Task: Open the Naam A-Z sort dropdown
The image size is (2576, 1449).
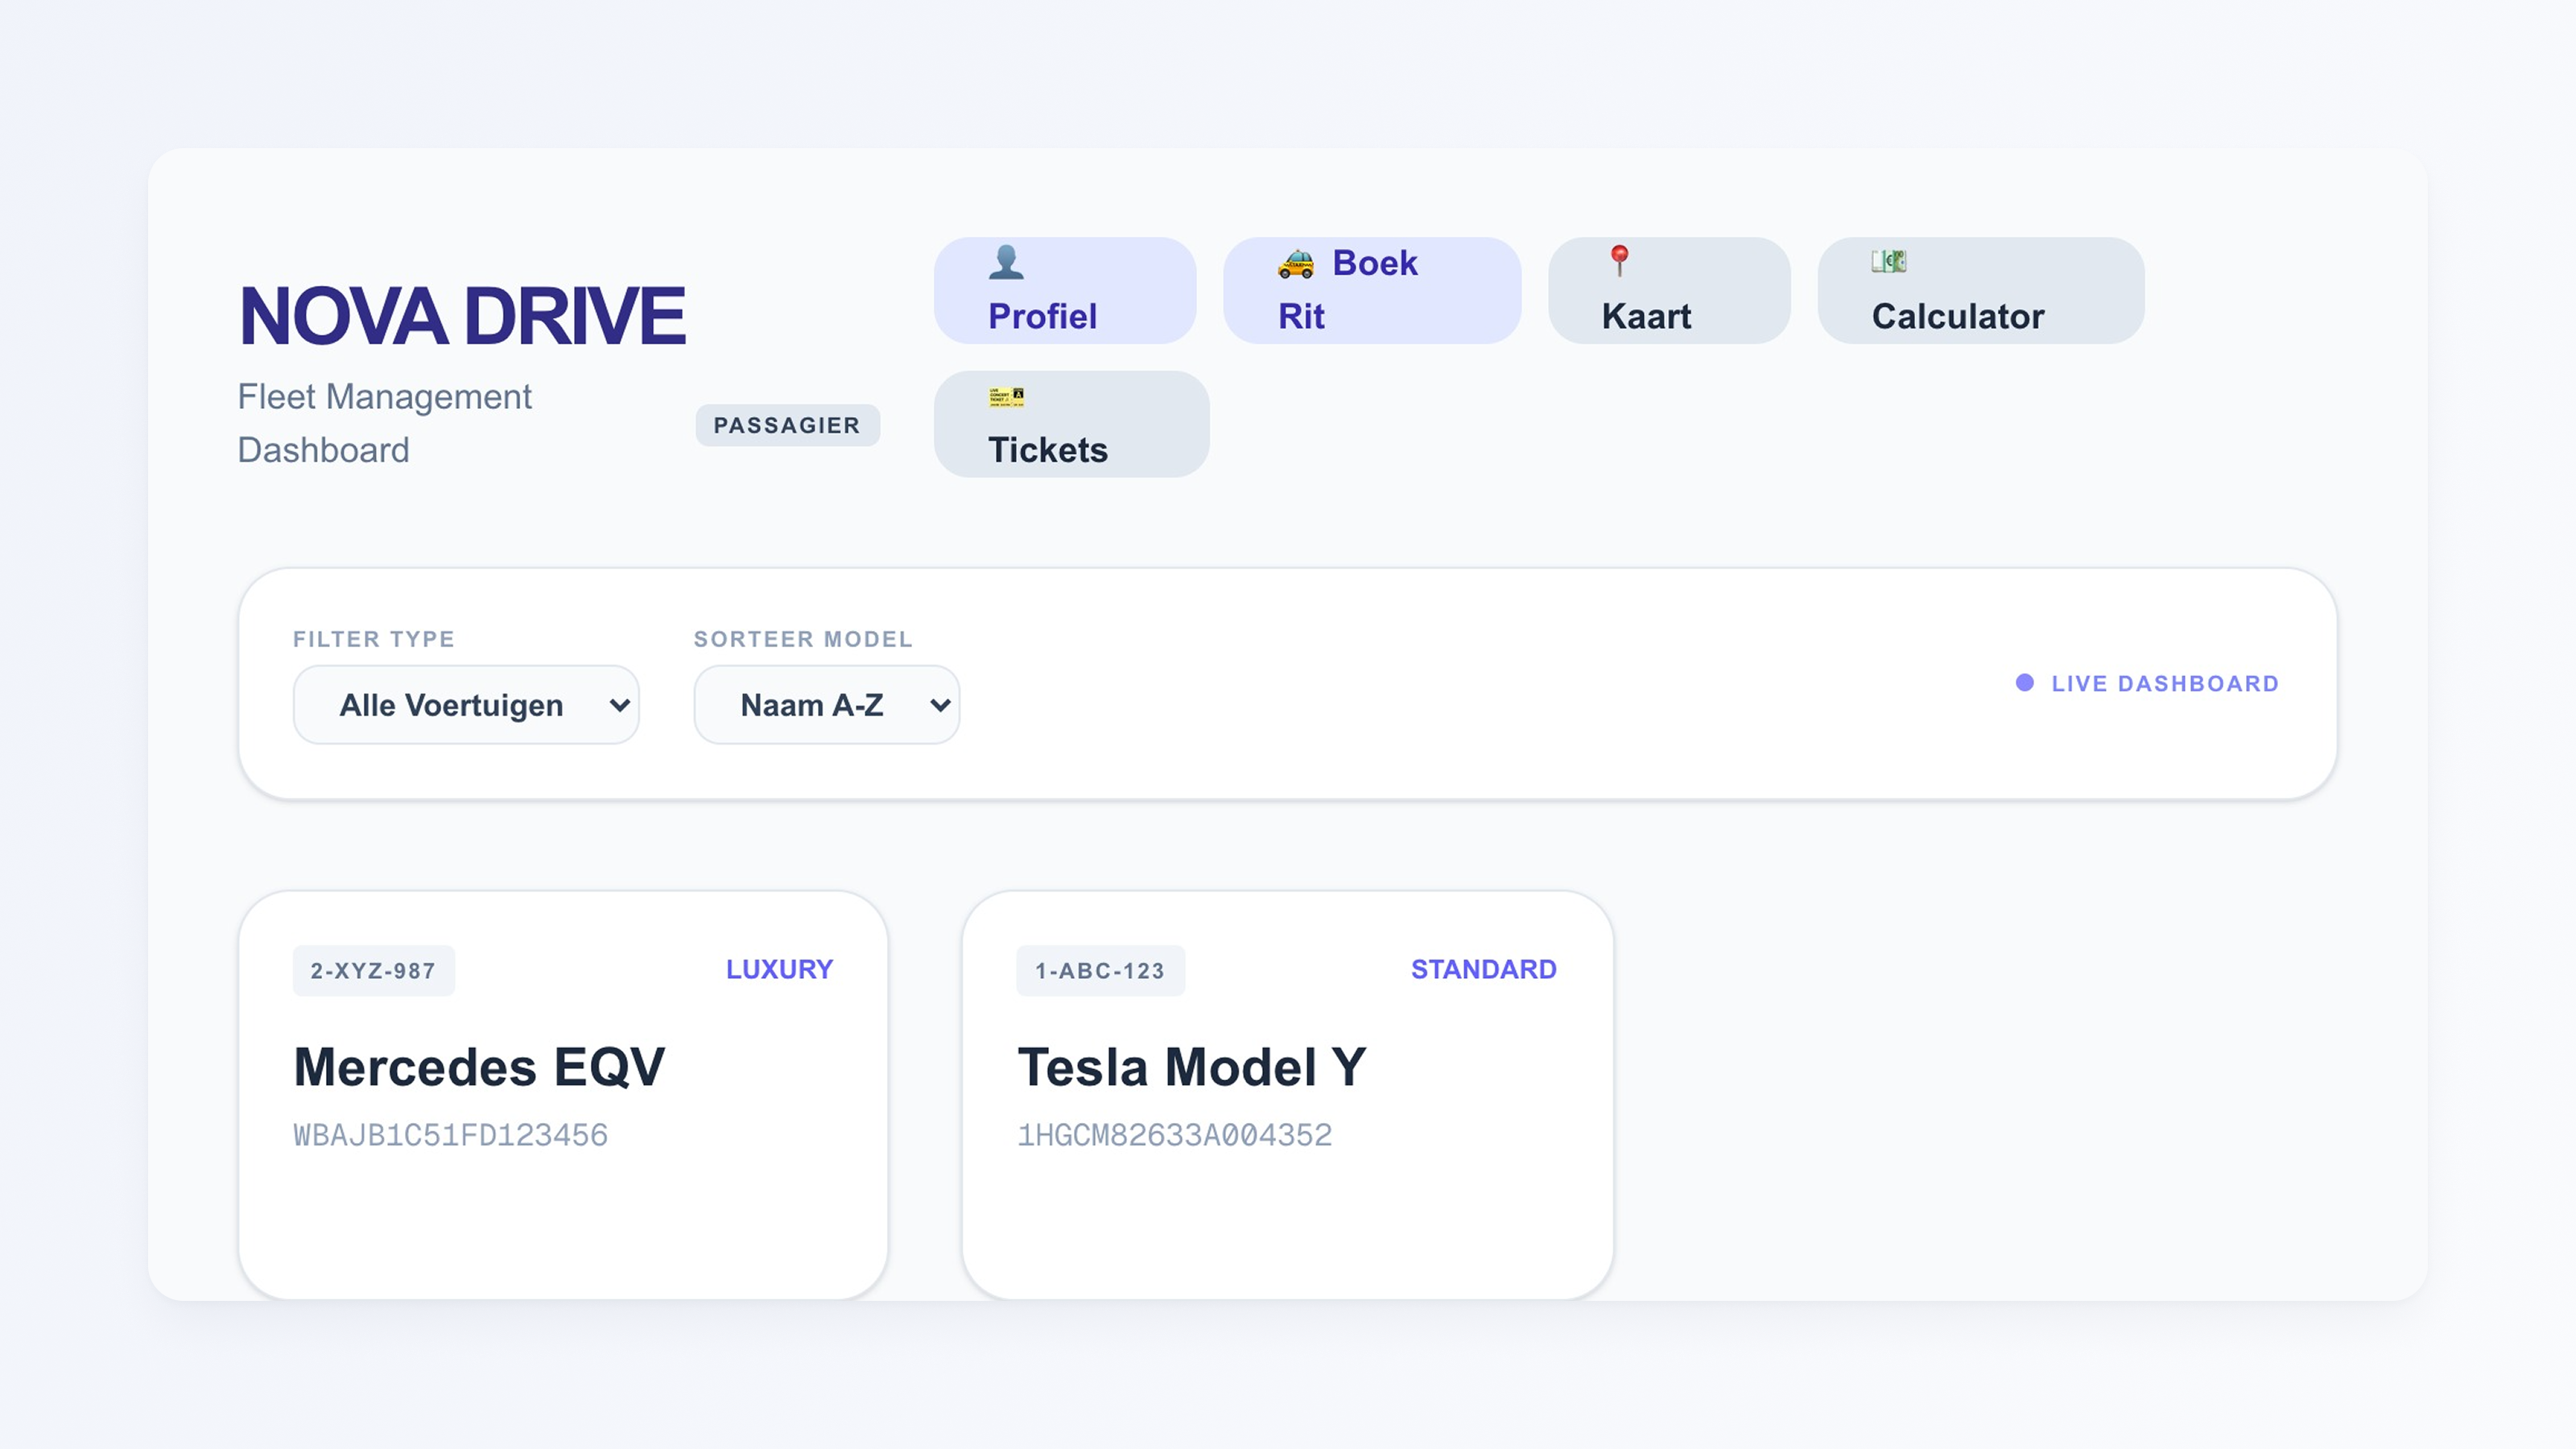Action: click(x=827, y=705)
